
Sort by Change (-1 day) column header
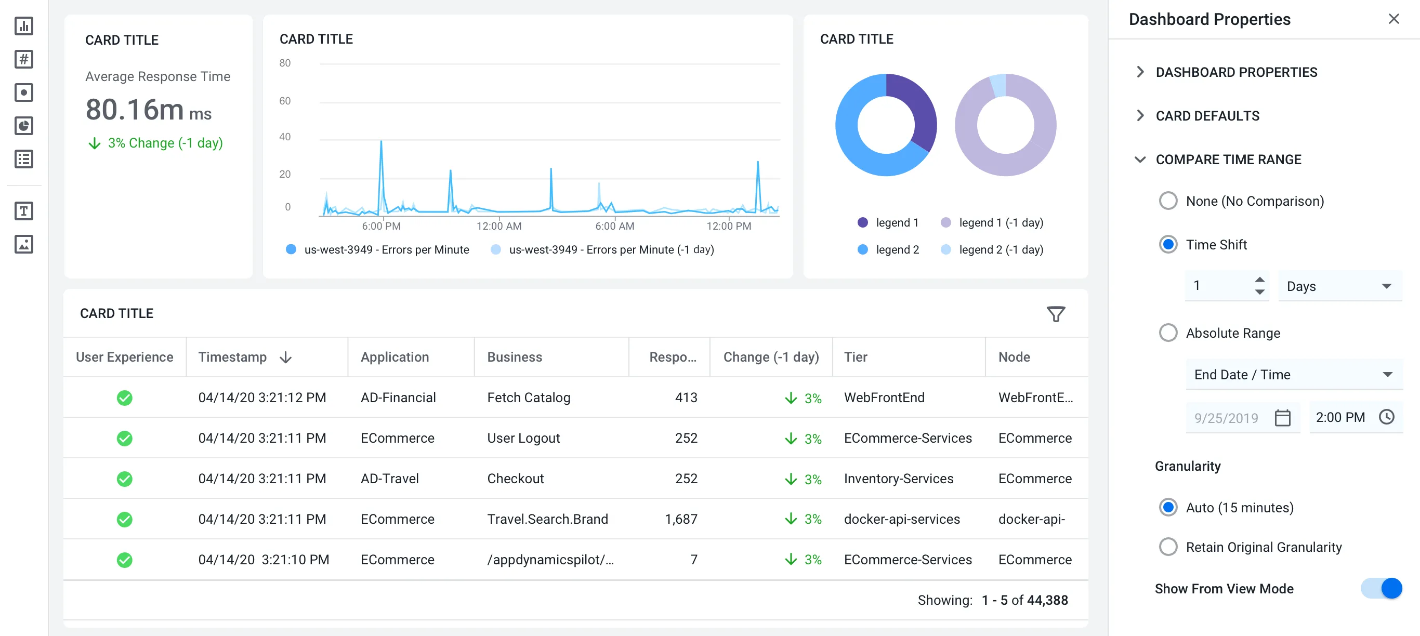(771, 357)
